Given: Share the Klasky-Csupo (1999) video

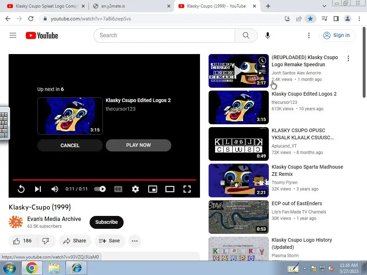Looking at the screenshot, I should (x=75, y=241).
